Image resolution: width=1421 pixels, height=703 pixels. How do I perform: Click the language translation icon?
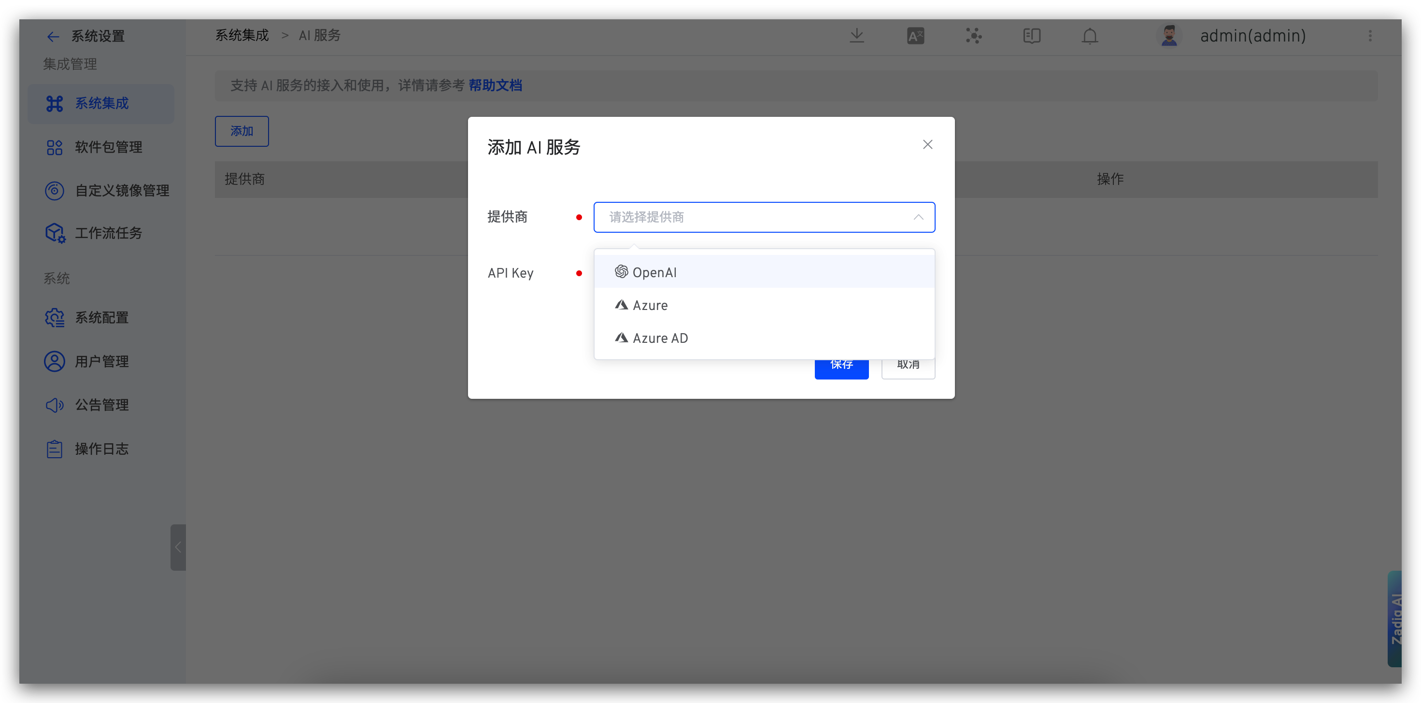(x=915, y=36)
